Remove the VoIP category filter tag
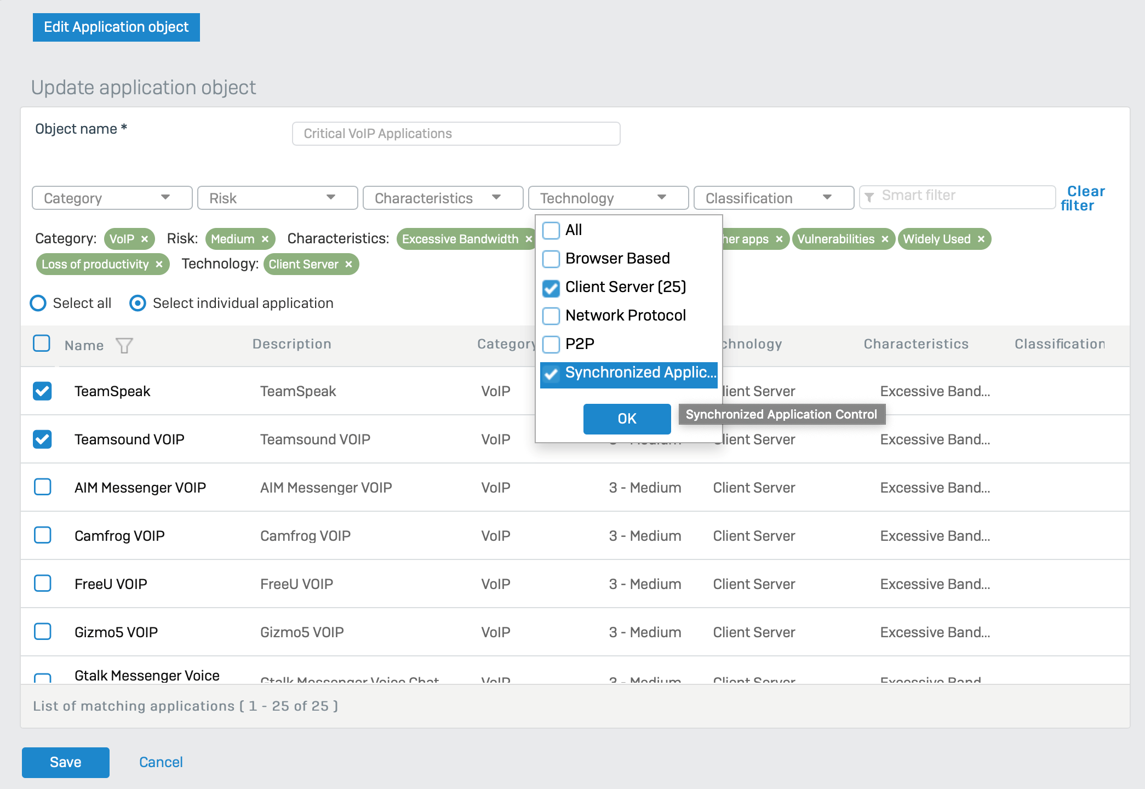 (x=145, y=239)
